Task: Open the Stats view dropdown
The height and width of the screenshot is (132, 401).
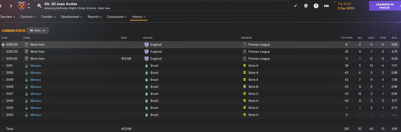Action: (x=38, y=31)
